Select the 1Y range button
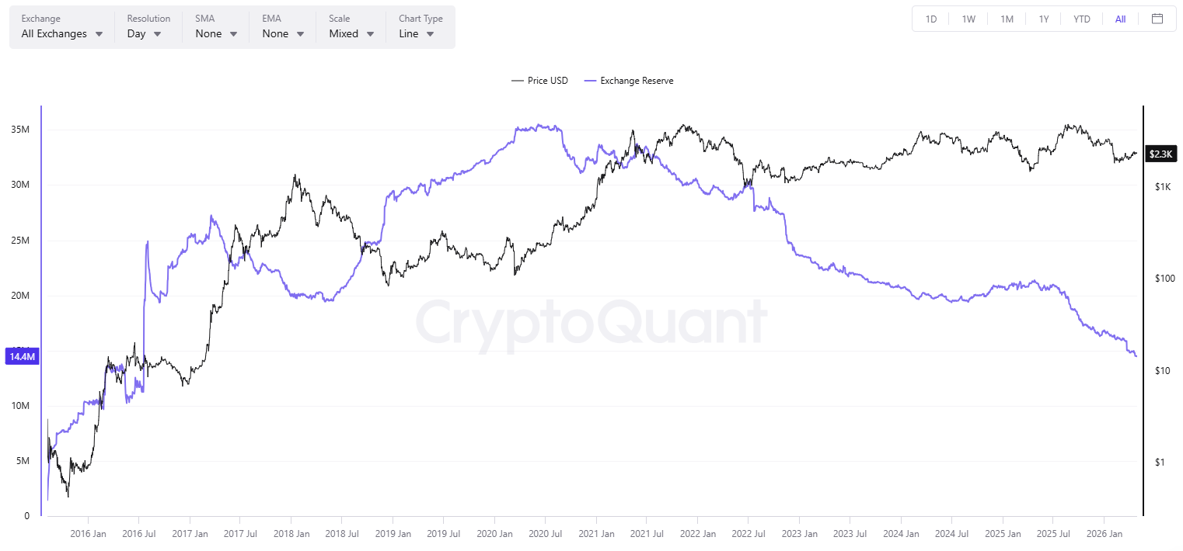The image size is (1183, 551). tap(1044, 19)
